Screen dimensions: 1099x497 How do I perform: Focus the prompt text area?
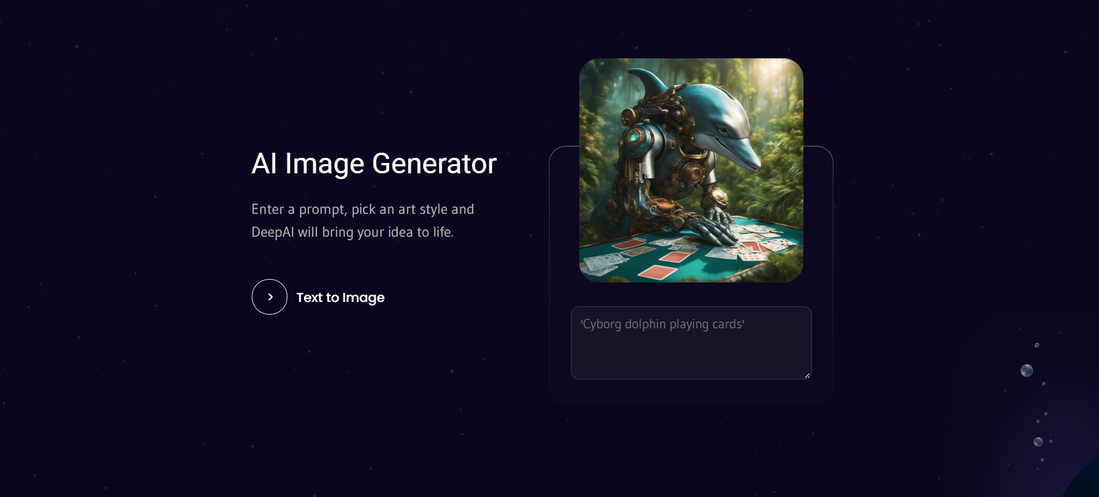point(691,343)
